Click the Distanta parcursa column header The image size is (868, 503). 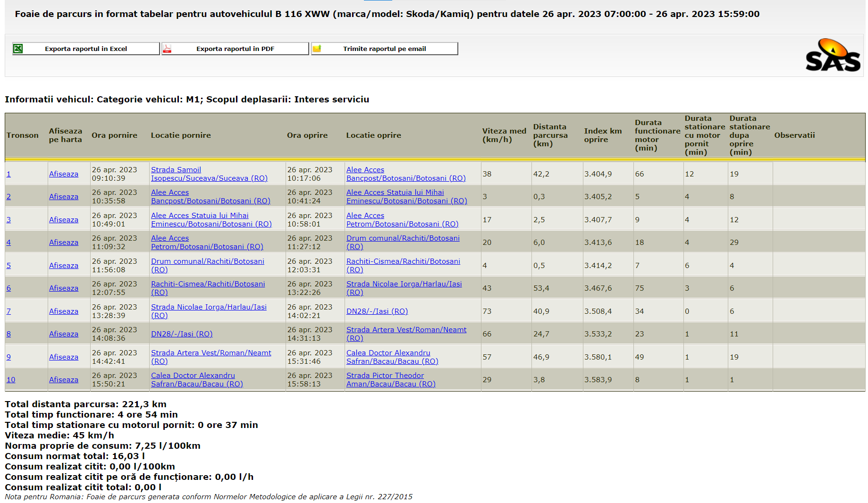[x=550, y=135]
